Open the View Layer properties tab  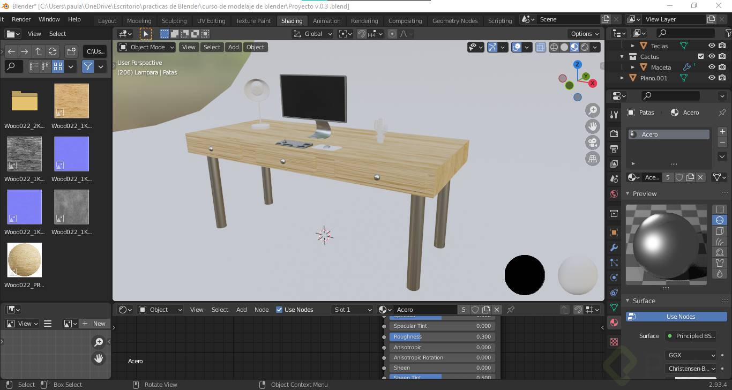point(614,163)
